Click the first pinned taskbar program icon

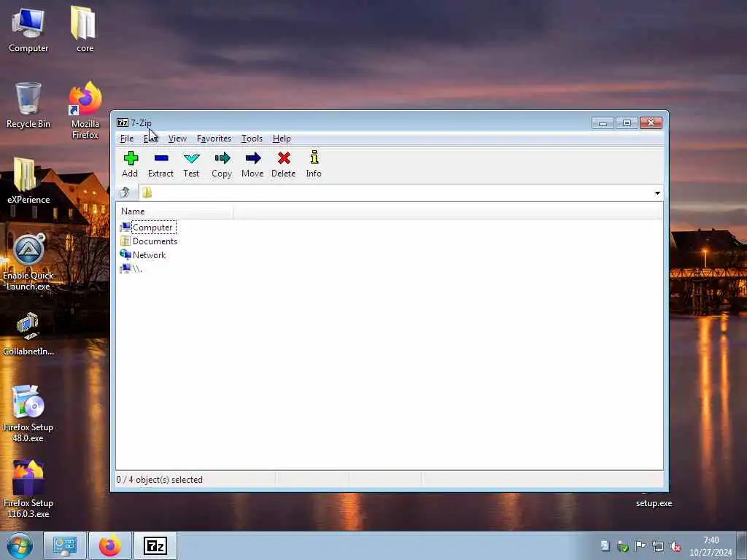point(65,545)
